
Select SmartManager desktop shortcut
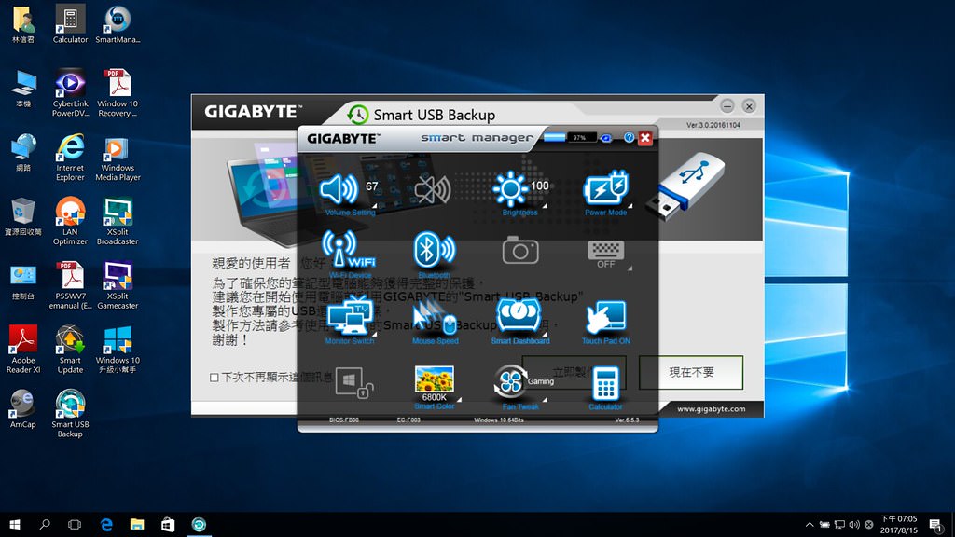(x=118, y=24)
